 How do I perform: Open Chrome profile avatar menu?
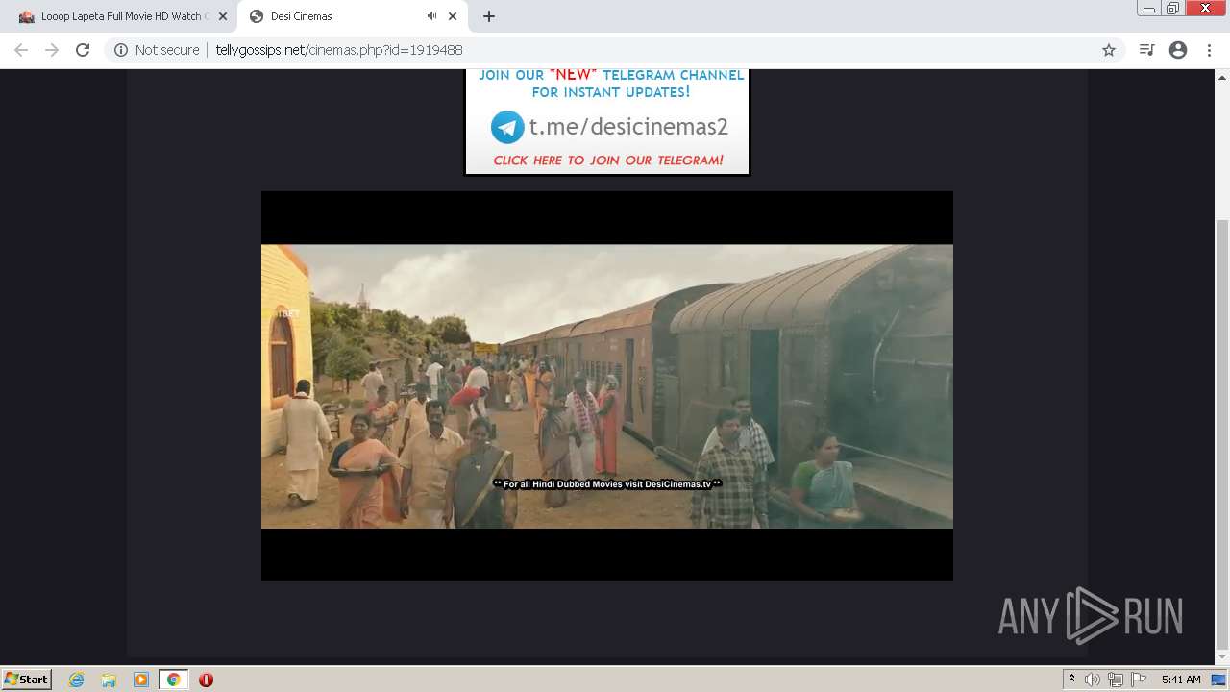point(1178,50)
